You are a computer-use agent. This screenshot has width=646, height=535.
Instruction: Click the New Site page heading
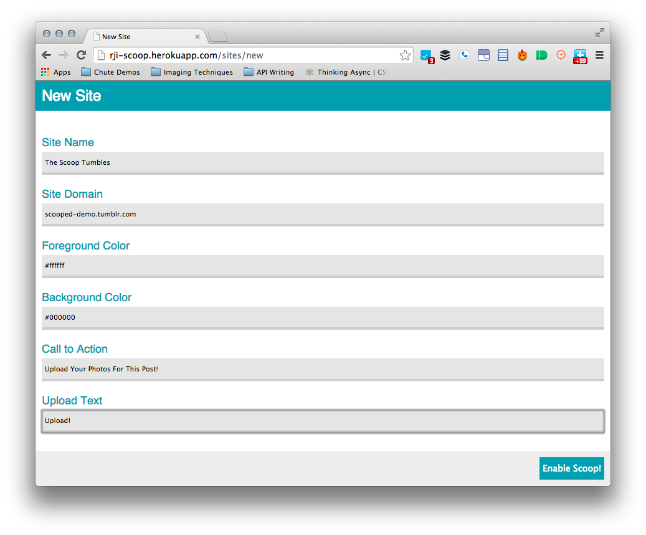click(71, 95)
